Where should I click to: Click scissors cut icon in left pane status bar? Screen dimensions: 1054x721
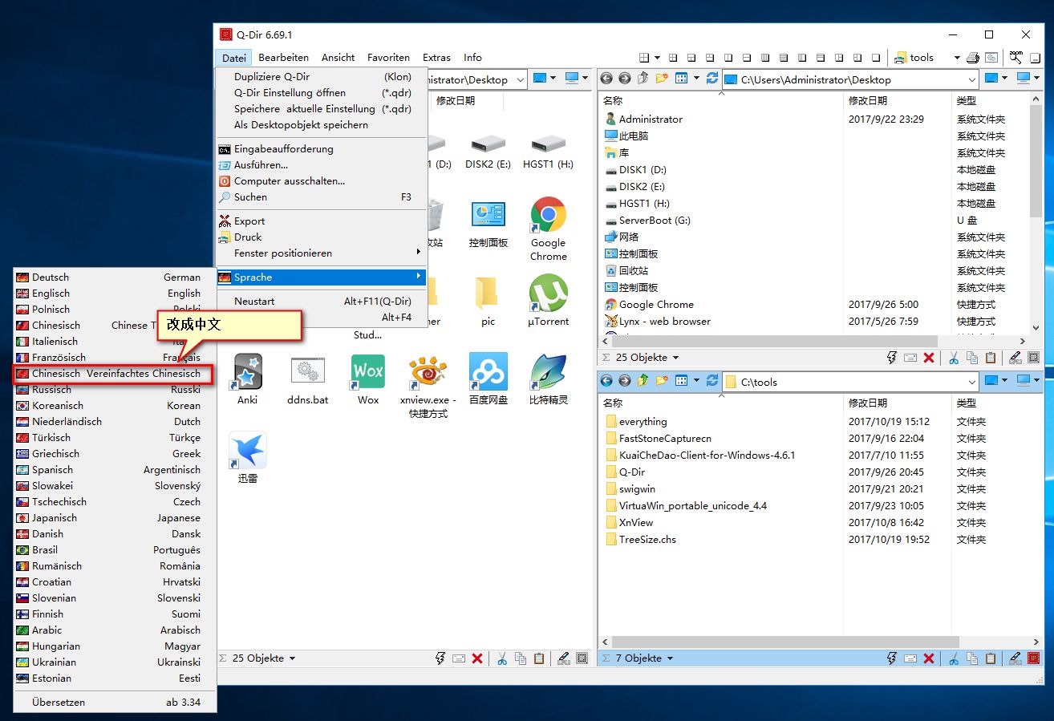point(502,658)
